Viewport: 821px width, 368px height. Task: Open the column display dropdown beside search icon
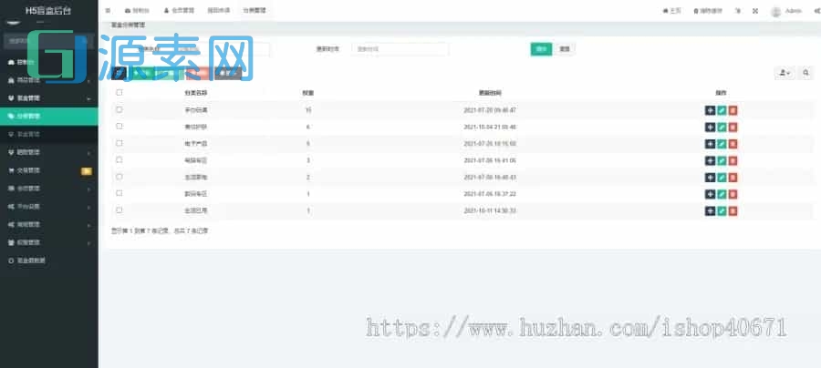coord(785,73)
